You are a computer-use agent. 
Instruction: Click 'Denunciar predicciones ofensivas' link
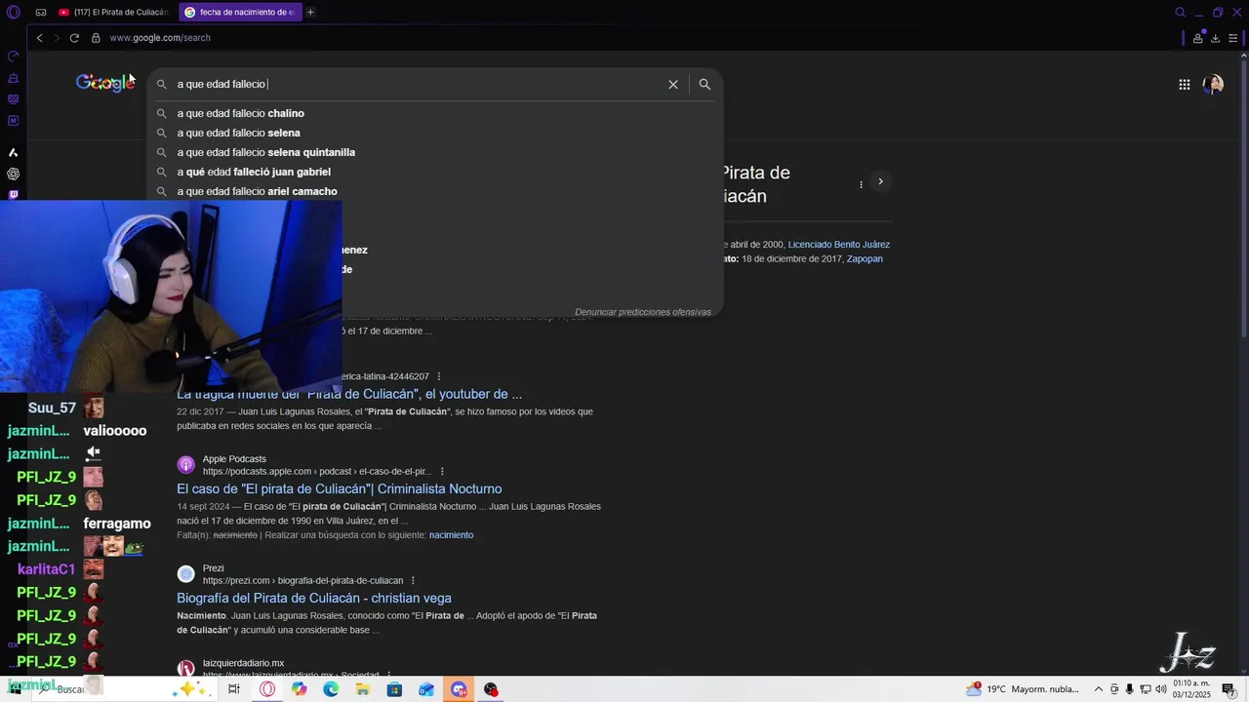click(643, 312)
